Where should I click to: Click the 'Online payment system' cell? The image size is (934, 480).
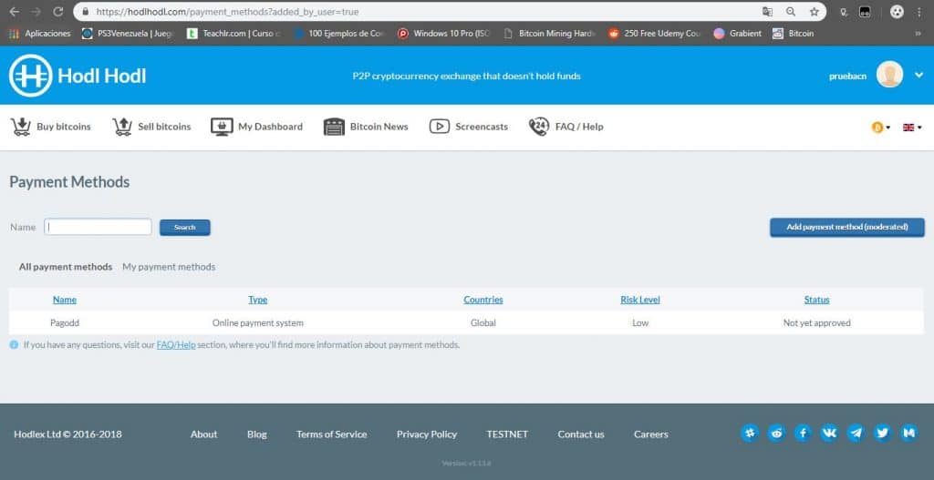coord(258,323)
